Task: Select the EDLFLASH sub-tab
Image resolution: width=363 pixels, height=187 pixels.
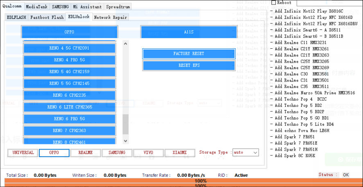Action: 16,17
